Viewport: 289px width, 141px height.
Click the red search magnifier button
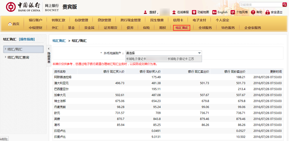[x=285, y=5]
